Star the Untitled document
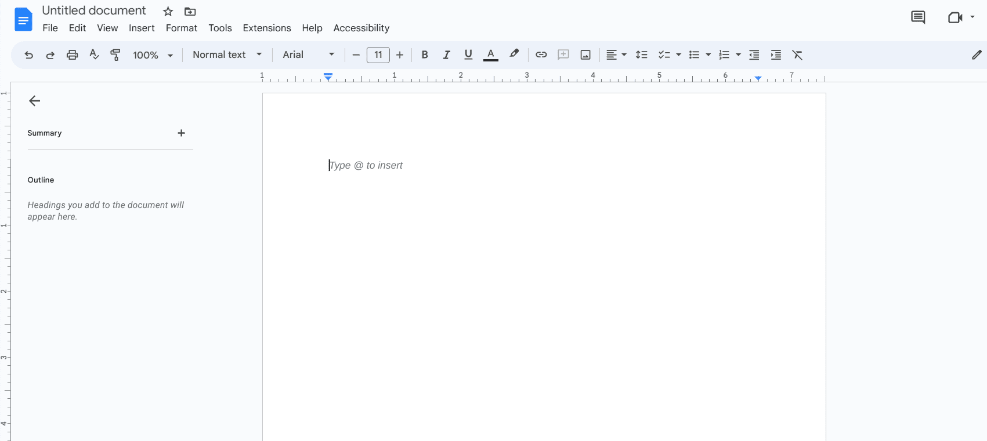Screen dimensions: 987x441 (x=168, y=12)
